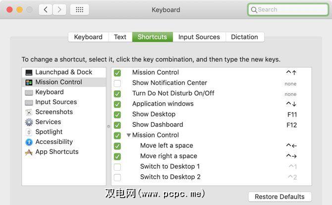Choose the App Shortcuts icon

[29, 152]
